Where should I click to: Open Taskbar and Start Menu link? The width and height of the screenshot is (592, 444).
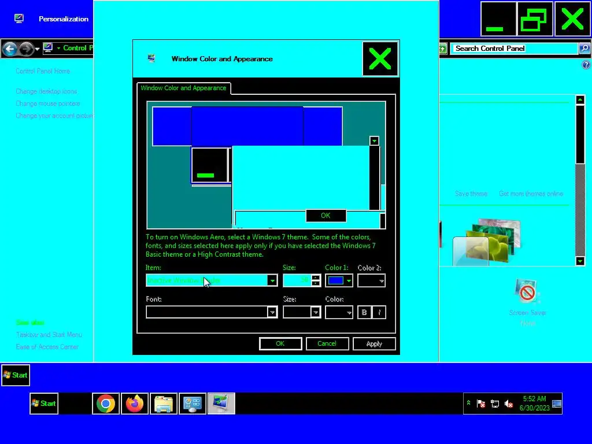[x=49, y=335]
